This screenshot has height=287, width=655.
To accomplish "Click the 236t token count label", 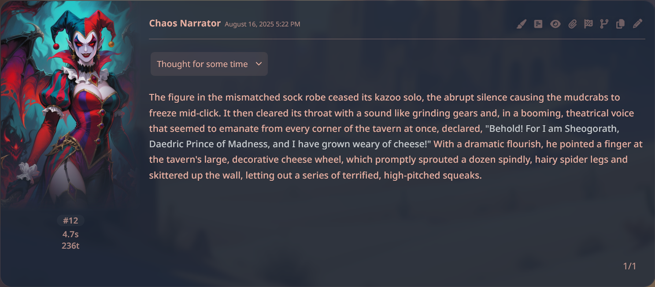I will point(70,246).
